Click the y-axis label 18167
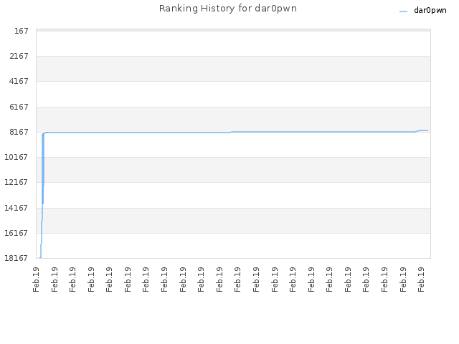This screenshot has width=459, height=344. 16,258
